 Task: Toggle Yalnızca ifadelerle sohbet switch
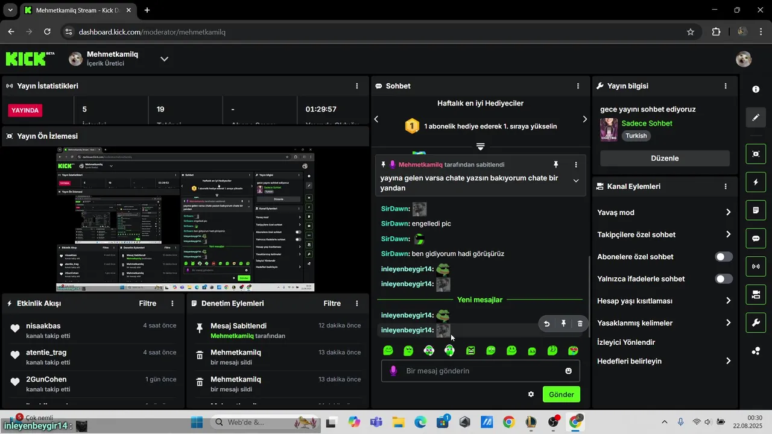pos(724,279)
